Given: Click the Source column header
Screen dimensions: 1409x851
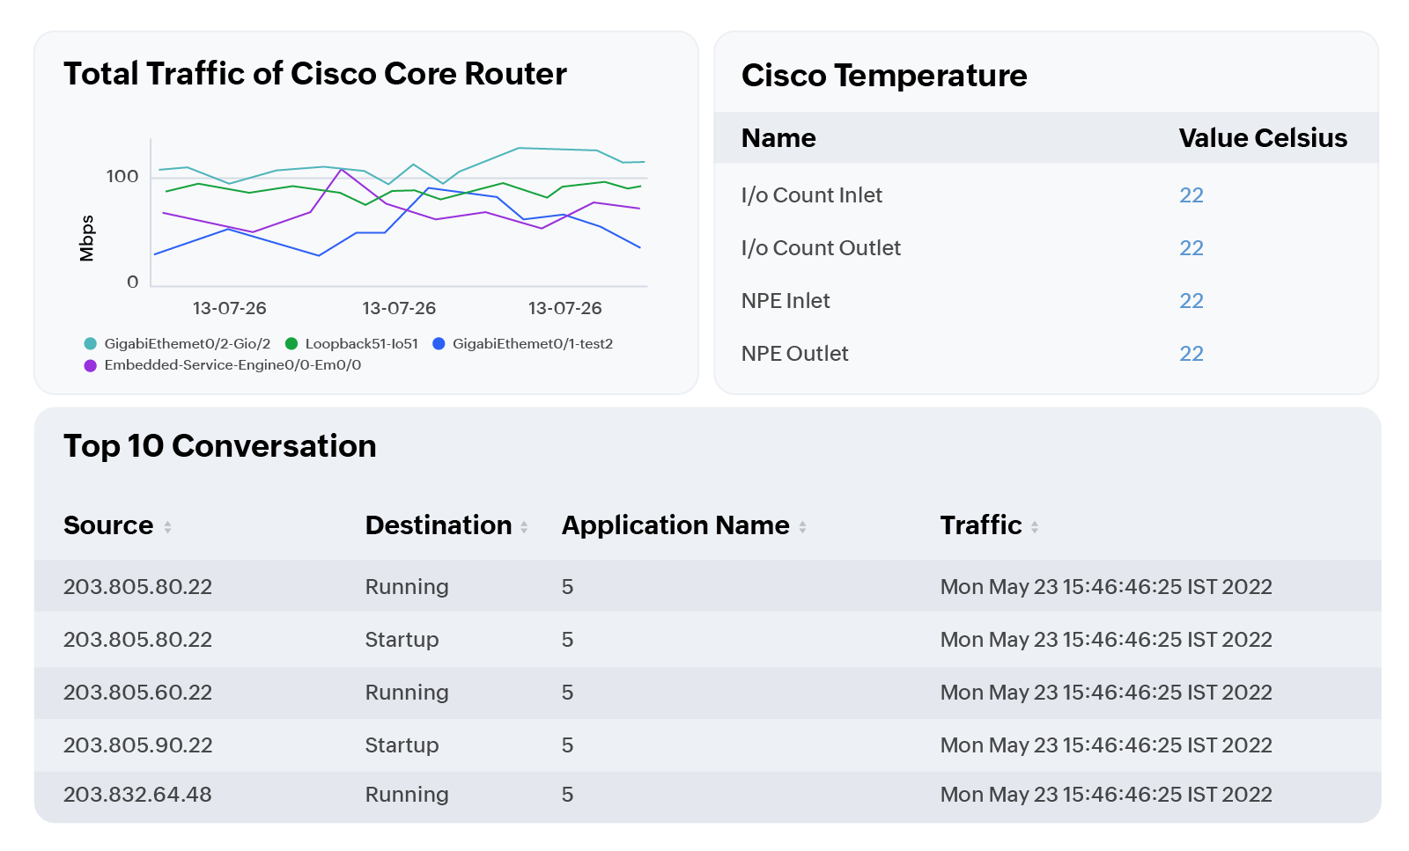Looking at the screenshot, I should click(x=108, y=525).
